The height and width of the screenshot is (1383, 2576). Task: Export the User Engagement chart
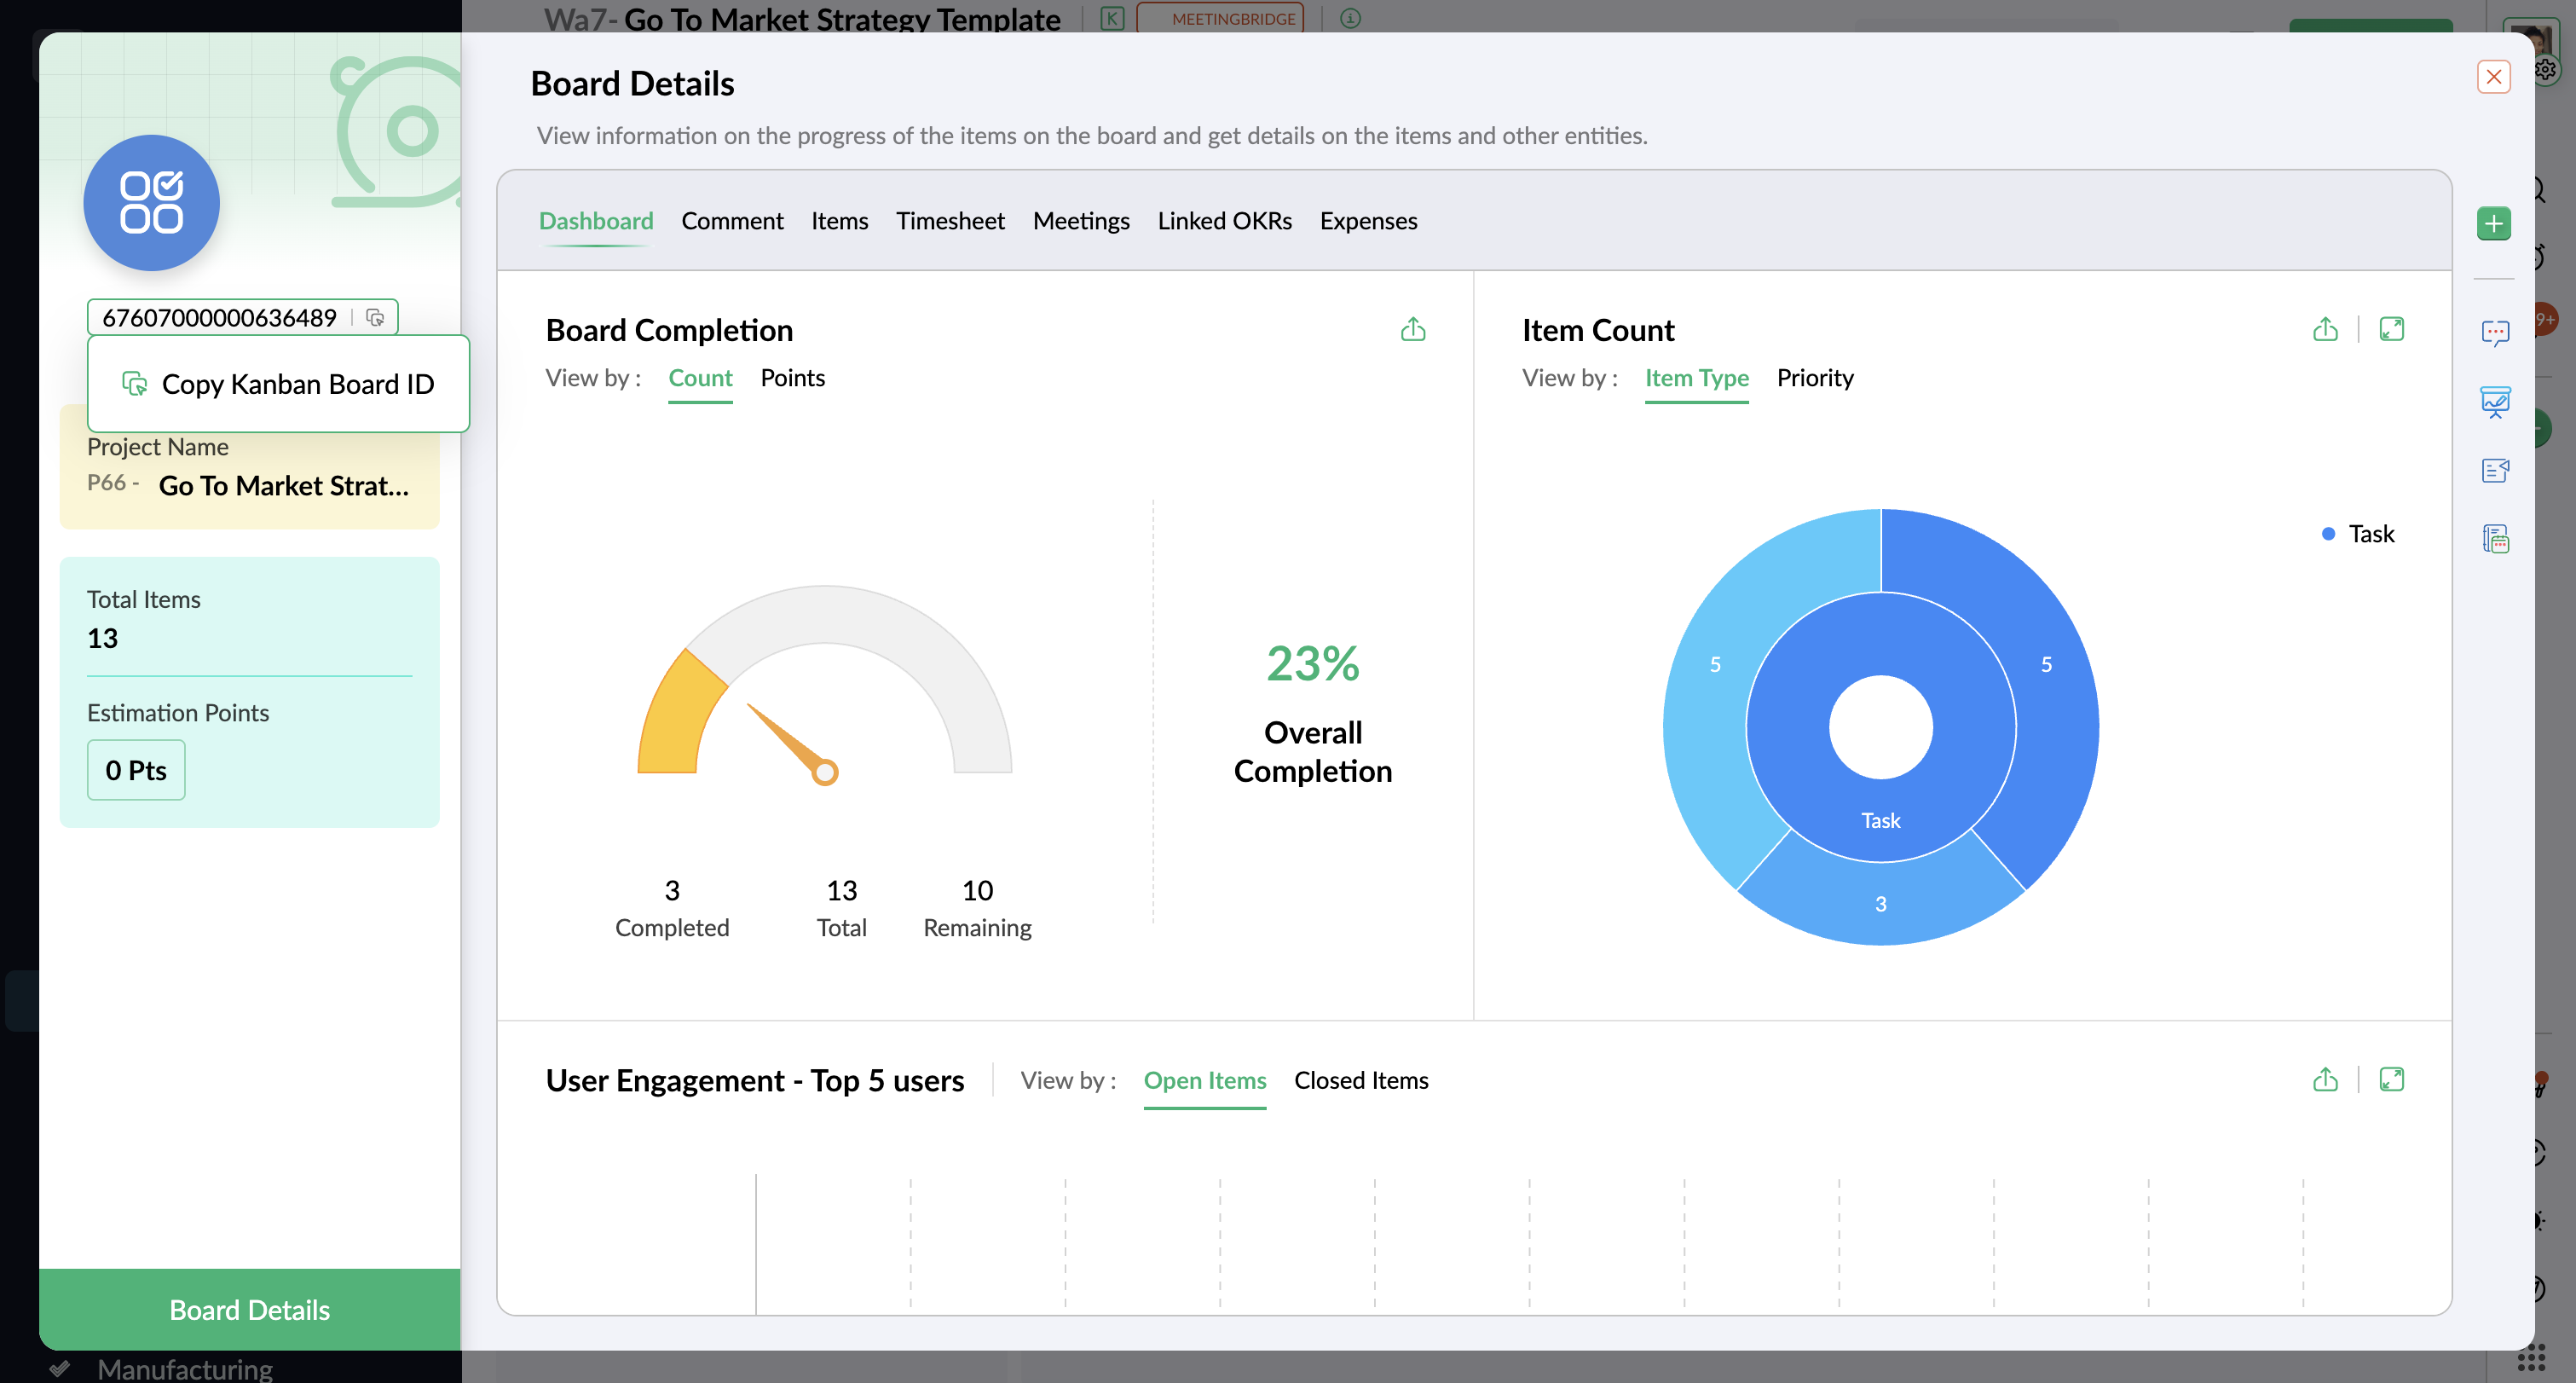[x=2325, y=1079]
